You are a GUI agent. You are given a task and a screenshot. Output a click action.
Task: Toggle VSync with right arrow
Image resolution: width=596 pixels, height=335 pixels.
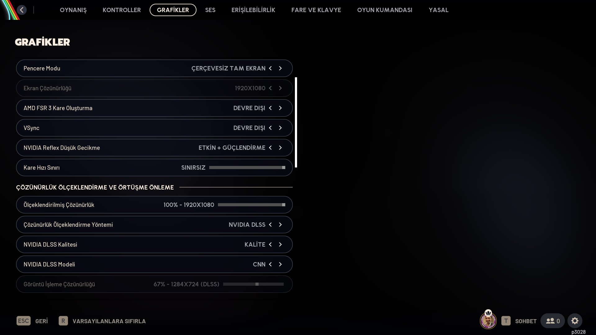[280, 128]
